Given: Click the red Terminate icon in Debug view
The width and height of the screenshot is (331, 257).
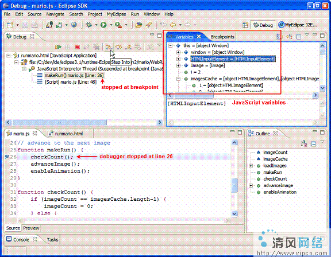Looking at the screenshot, I should [x=77, y=47].
